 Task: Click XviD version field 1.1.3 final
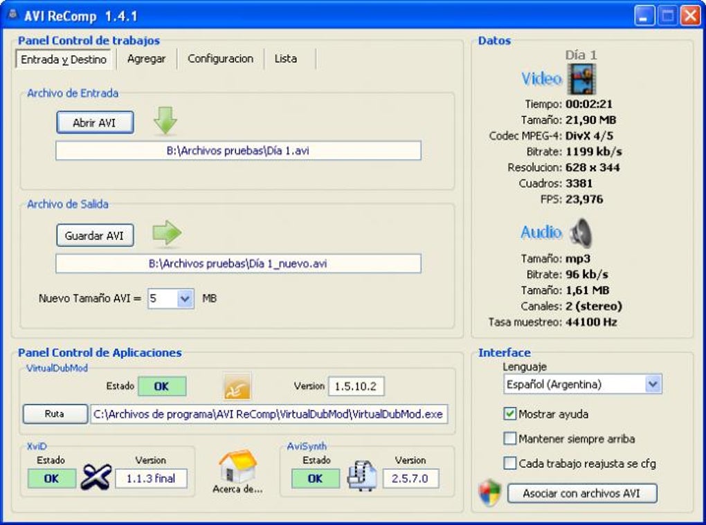tap(151, 479)
